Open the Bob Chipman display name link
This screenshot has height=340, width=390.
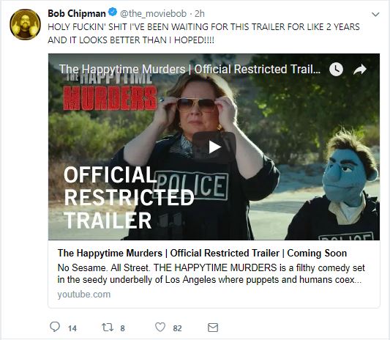(77, 13)
